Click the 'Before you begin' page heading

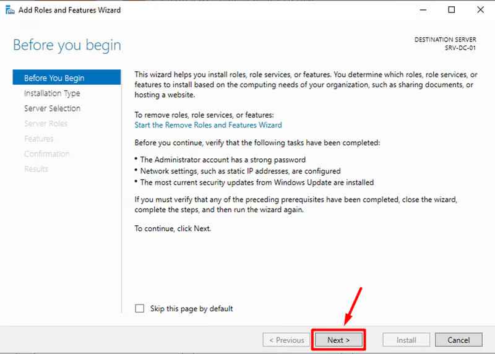(67, 45)
